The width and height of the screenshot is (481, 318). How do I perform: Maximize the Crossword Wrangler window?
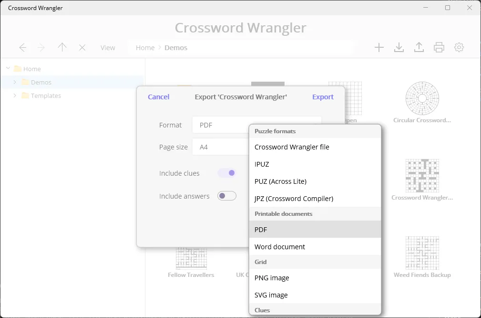coord(448,8)
